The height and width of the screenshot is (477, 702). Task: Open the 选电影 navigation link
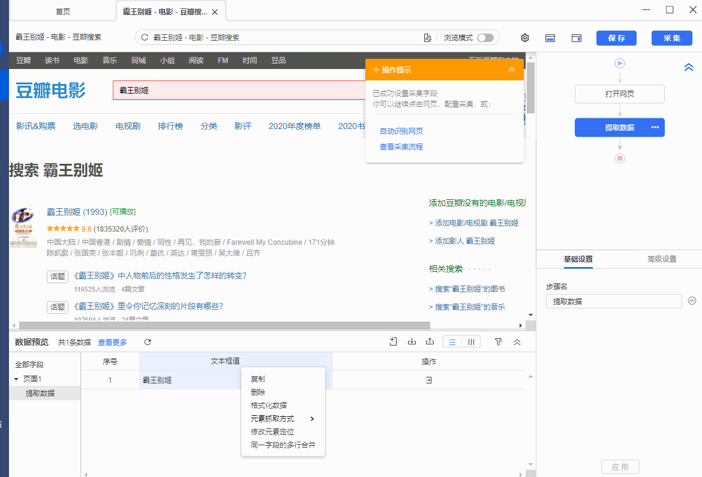click(x=85, y=127)
